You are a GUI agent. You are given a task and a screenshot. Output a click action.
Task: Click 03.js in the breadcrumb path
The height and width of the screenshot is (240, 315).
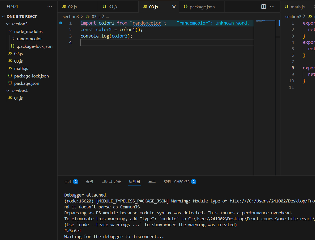(96, 16)
